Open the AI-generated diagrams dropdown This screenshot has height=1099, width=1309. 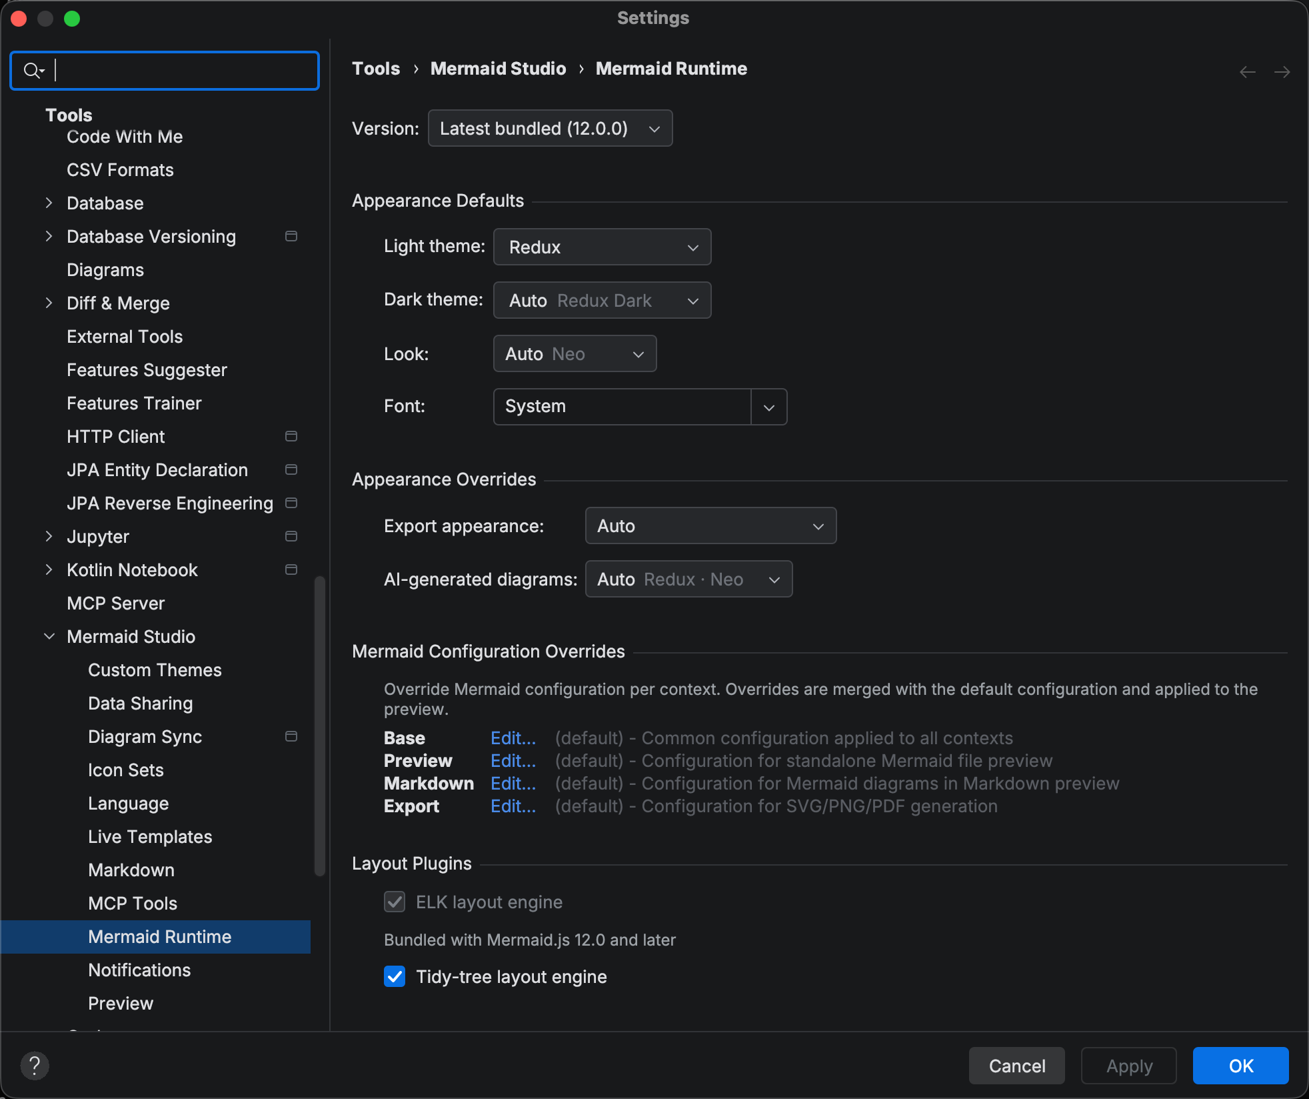point(688,579)
